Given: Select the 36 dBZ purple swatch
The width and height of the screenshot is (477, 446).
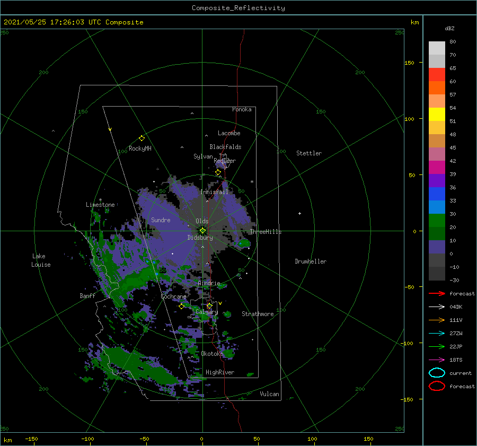Looking at the screenshot, I should (x=437, y=180).
